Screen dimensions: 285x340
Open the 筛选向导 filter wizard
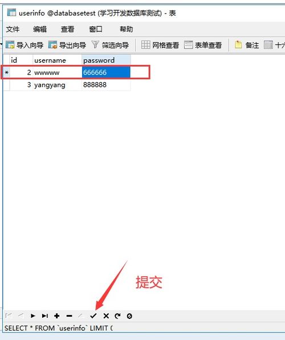pyautogui.click(x=110, y=45)
